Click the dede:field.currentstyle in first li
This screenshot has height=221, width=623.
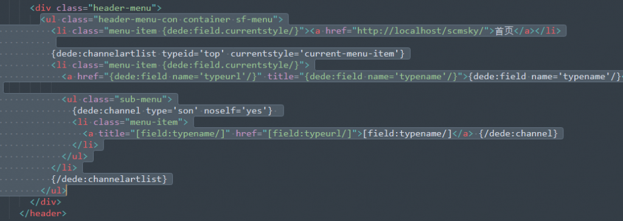(231, 30)
